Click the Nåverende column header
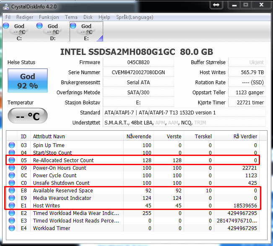Image resolution: width=273 pixels, height=246 pixels. 138,136
